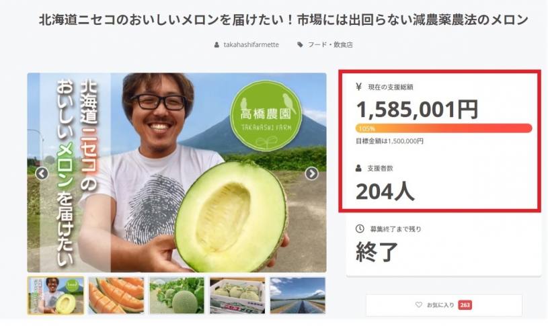Screen dimensions: 548x326
Task: Click the project title about Niseko melons
Action: 283,20
